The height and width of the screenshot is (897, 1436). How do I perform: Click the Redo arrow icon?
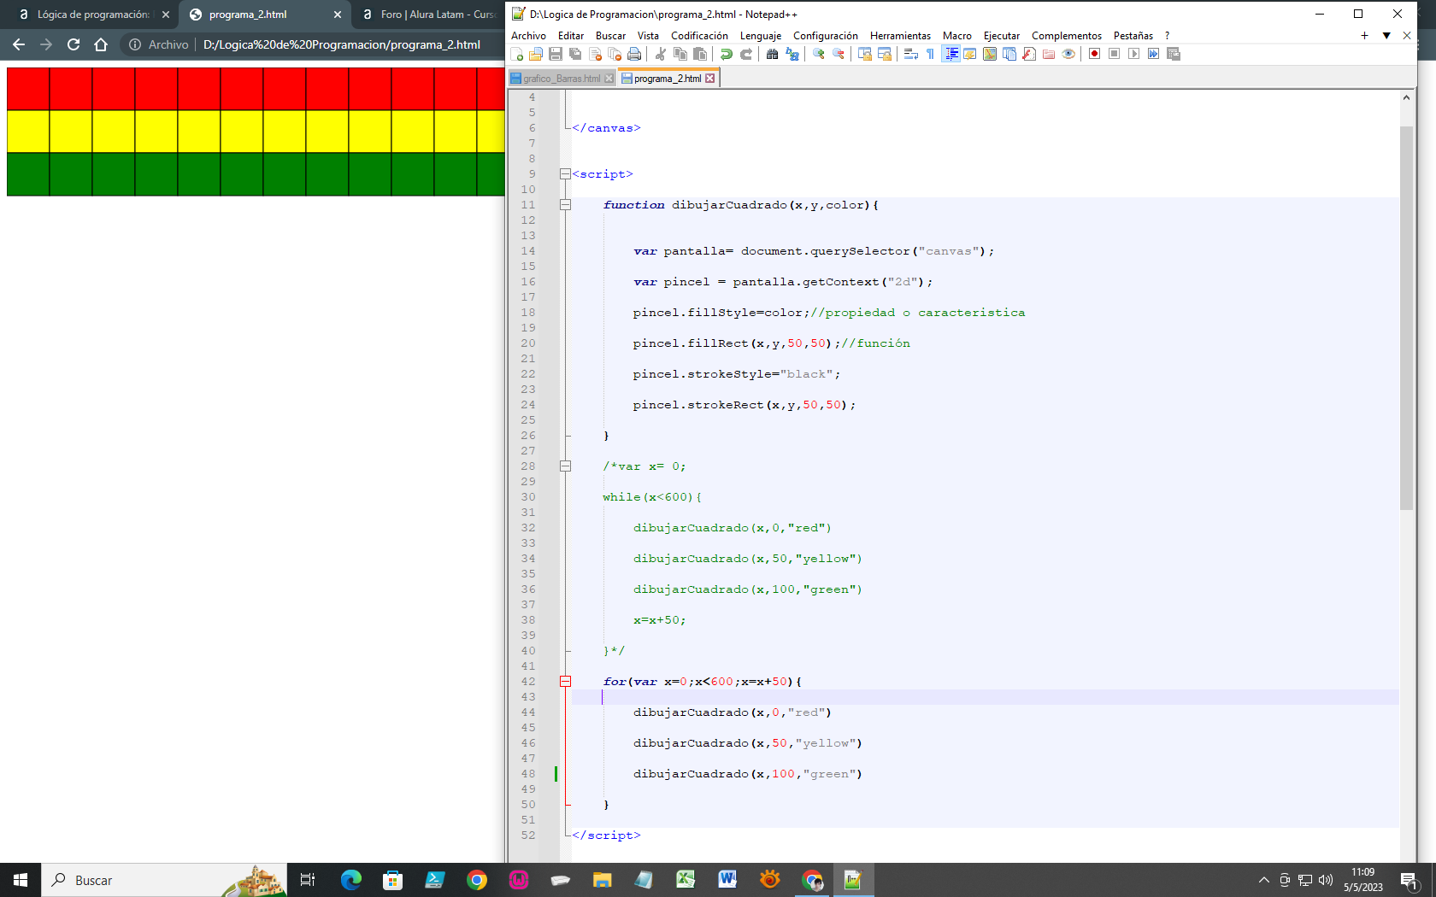click(x=745, y=54)
